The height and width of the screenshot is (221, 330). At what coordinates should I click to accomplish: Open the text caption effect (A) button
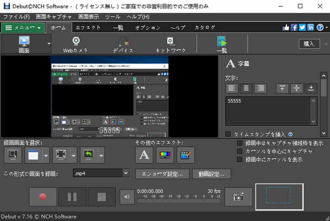[x=144, y=155]
